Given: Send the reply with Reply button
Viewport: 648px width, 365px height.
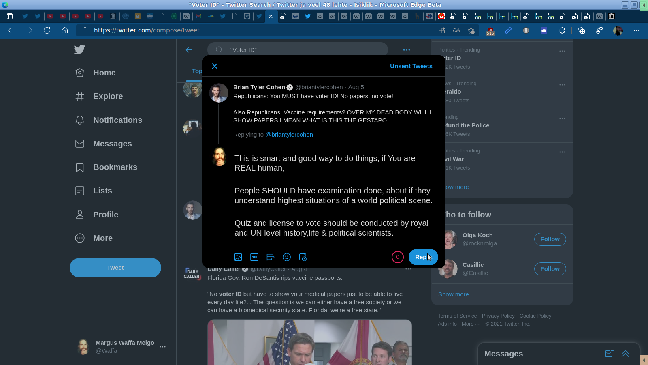Looking at the screenshot, I should [423, 257].
